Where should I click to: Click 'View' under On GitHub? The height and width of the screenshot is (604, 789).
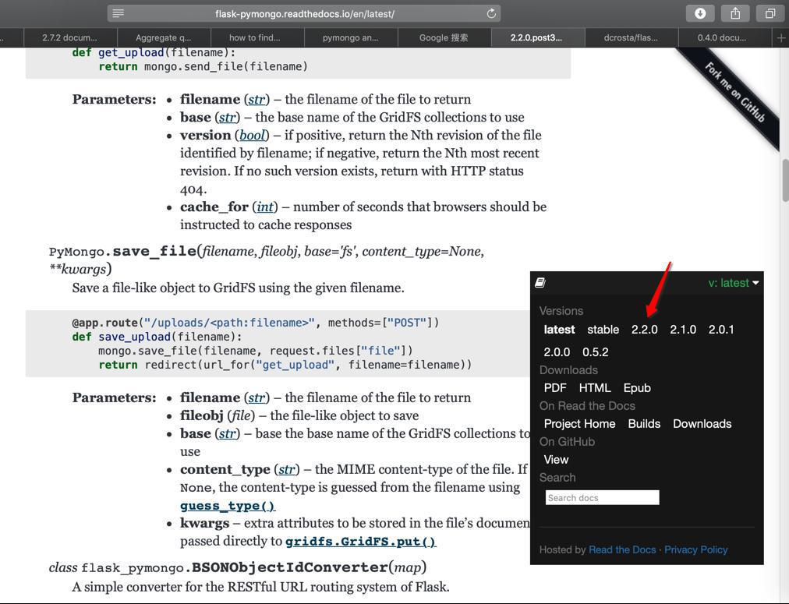coord(556,460)
